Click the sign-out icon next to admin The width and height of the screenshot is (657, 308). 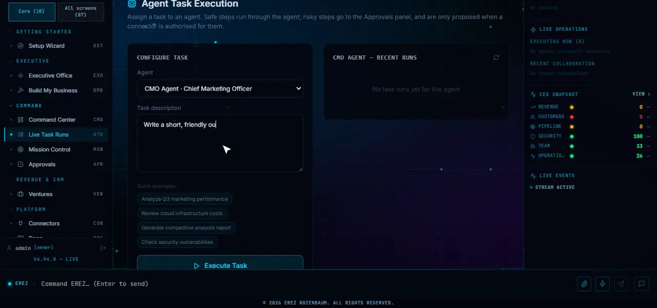(x=103, y=248)
